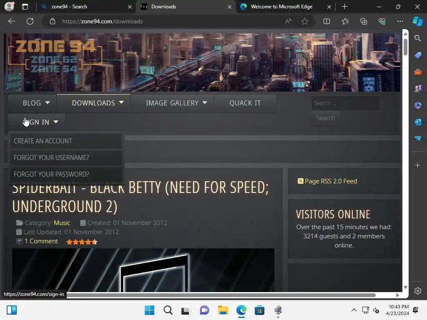Screen dimensions: 427x320
Task: Open sidebar settings gear icon
Action: 418,290
